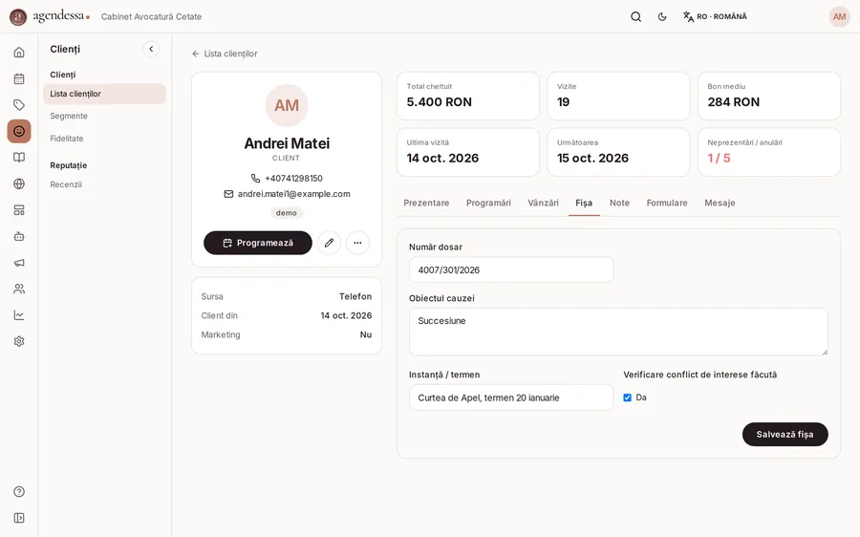This screenshot has width=860, height=537.
Task: Switch to the Prezentare tab
Action: (426, 203)
